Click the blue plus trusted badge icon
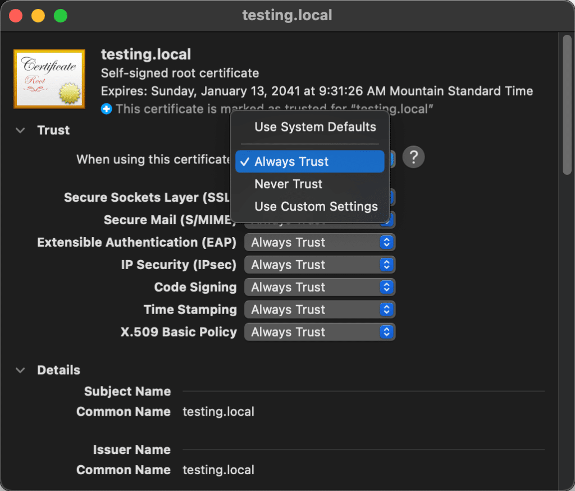The height and width of the screenshot is (491, 575). [x=107, y=109]
